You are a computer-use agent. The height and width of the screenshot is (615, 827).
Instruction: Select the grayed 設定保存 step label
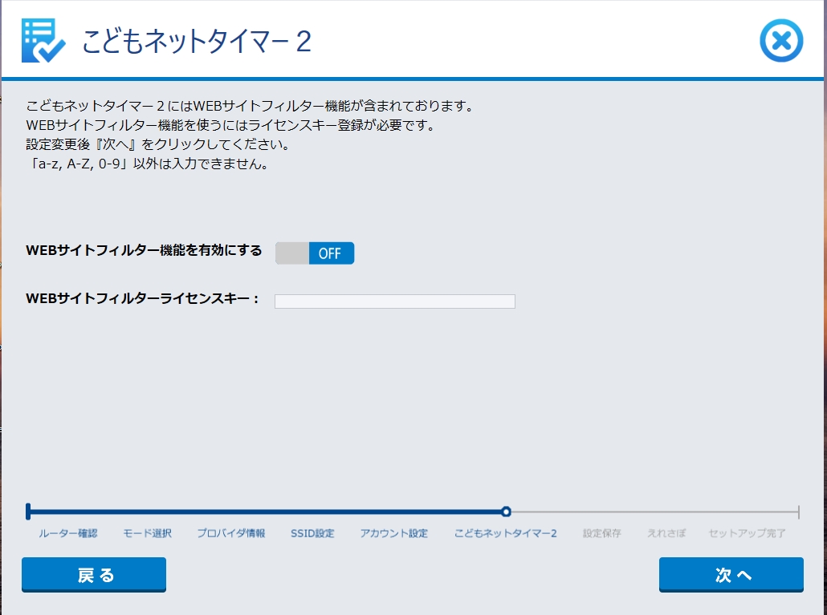coord(601,533)
